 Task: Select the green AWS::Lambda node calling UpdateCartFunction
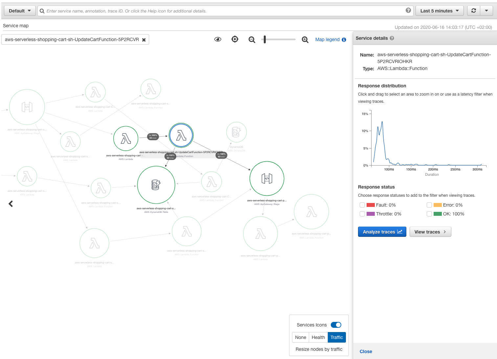click(x=126, y=139)
